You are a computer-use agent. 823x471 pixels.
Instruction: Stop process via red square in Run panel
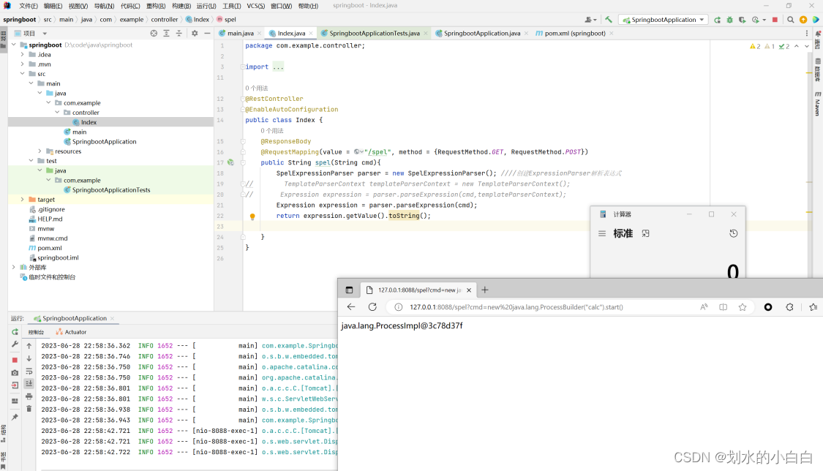(x=15, y=360)
